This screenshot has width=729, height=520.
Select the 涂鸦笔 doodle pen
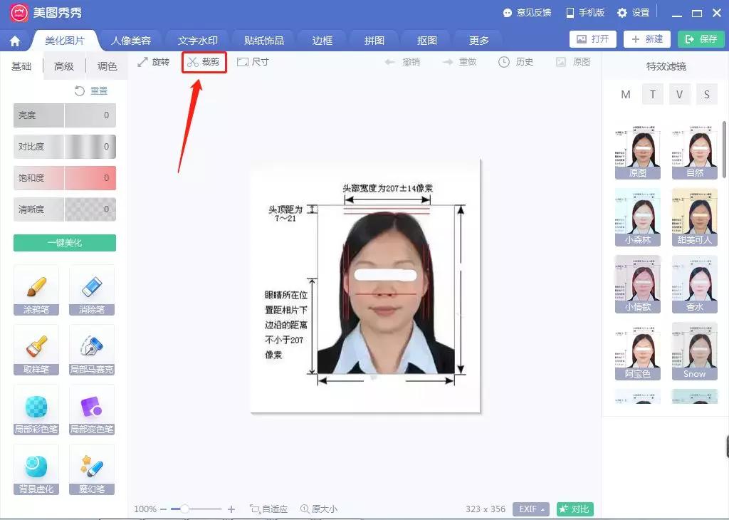click(x=36, y=290)
